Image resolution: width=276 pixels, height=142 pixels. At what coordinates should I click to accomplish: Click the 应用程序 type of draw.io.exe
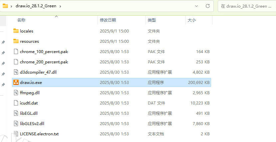156,82
